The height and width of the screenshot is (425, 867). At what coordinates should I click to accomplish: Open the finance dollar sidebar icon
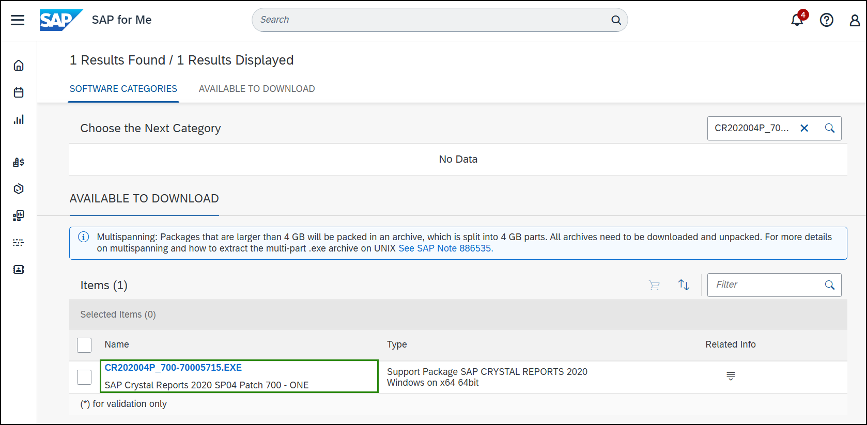(x=19, y=162)
